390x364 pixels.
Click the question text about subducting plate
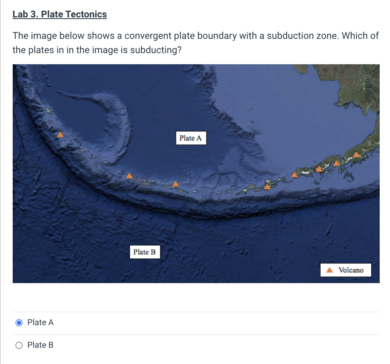point(195,43)
